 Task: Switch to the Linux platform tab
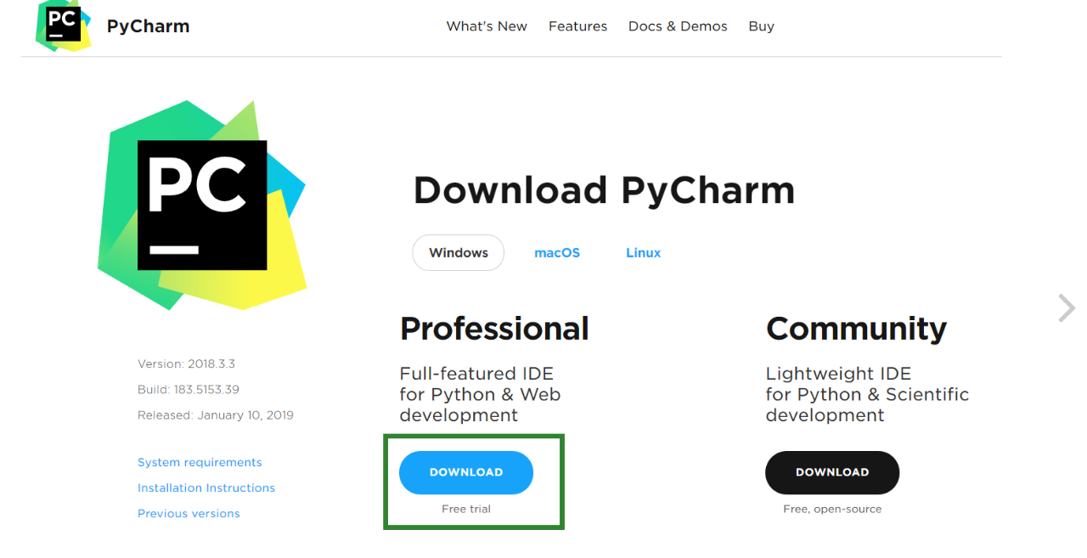coord(643,253)
